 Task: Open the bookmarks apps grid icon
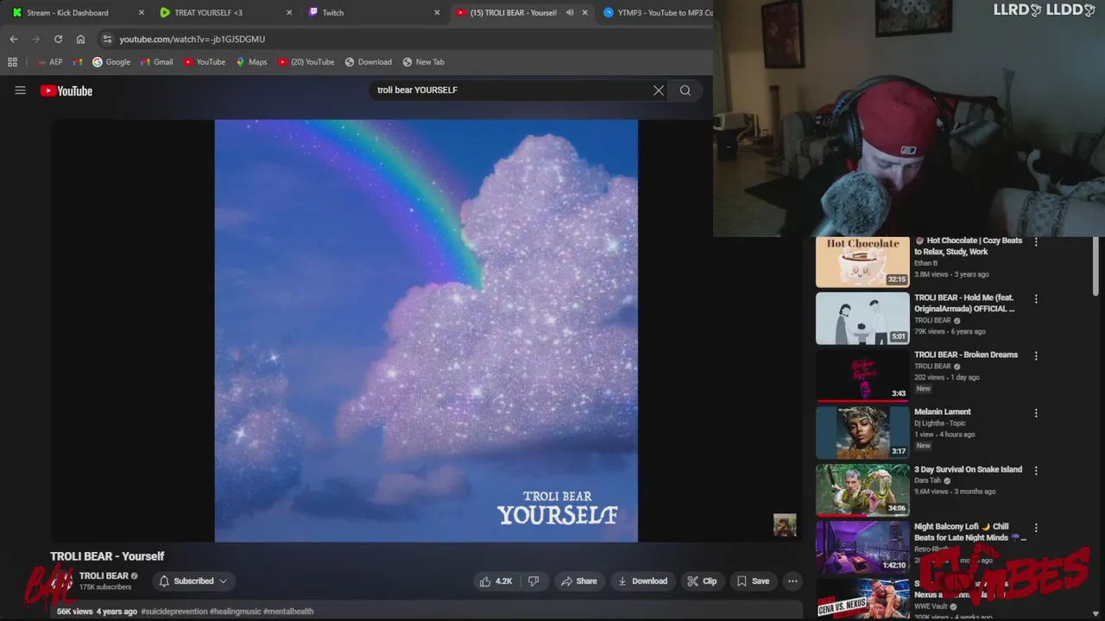(x=12, y=62)
